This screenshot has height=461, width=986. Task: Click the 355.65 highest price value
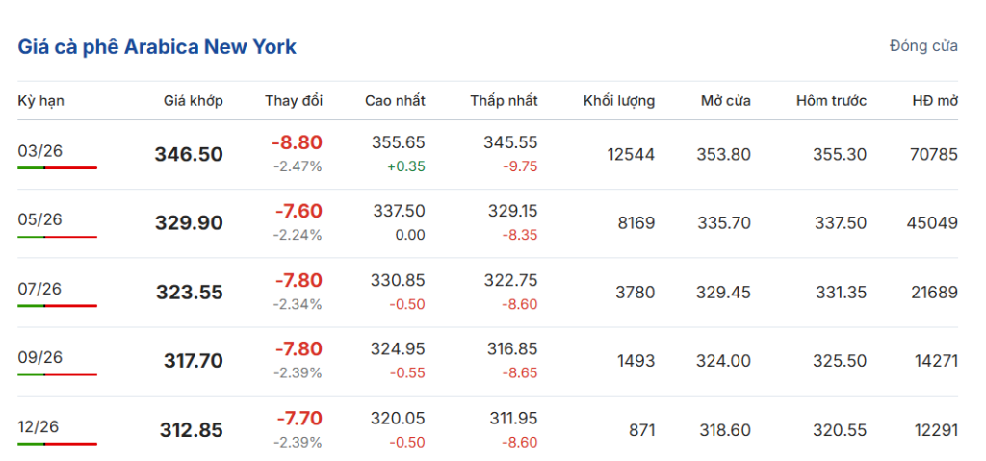[399, 142]
